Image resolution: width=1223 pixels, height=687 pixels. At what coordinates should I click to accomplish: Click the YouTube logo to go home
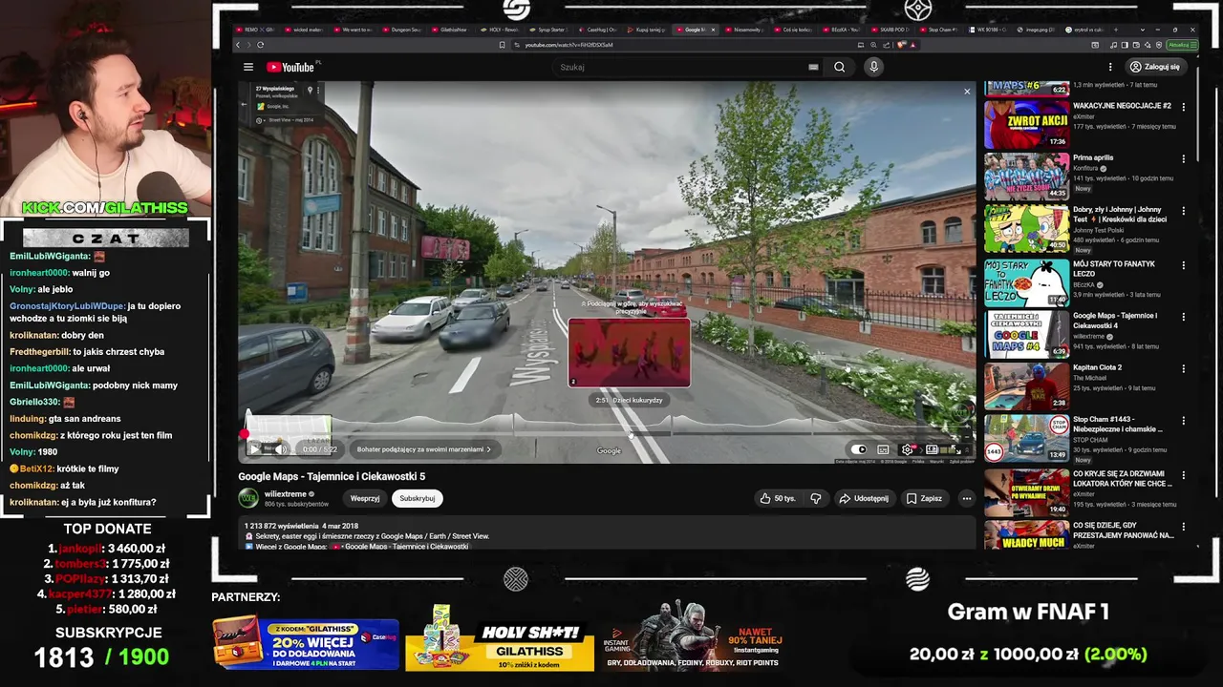(290, 67)
